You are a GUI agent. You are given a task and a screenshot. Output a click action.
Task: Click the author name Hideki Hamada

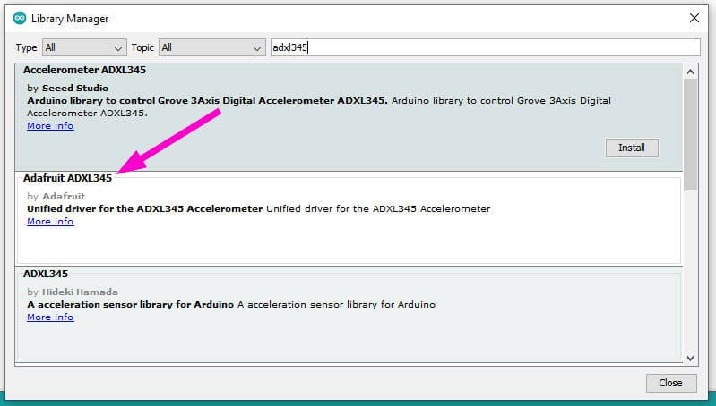coord(80,292)
